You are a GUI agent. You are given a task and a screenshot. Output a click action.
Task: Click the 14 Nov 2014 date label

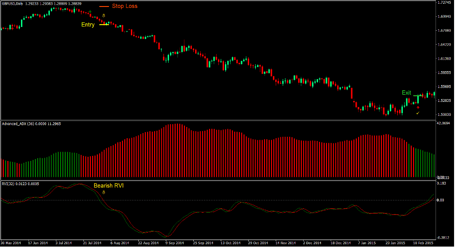click(285, 243)
